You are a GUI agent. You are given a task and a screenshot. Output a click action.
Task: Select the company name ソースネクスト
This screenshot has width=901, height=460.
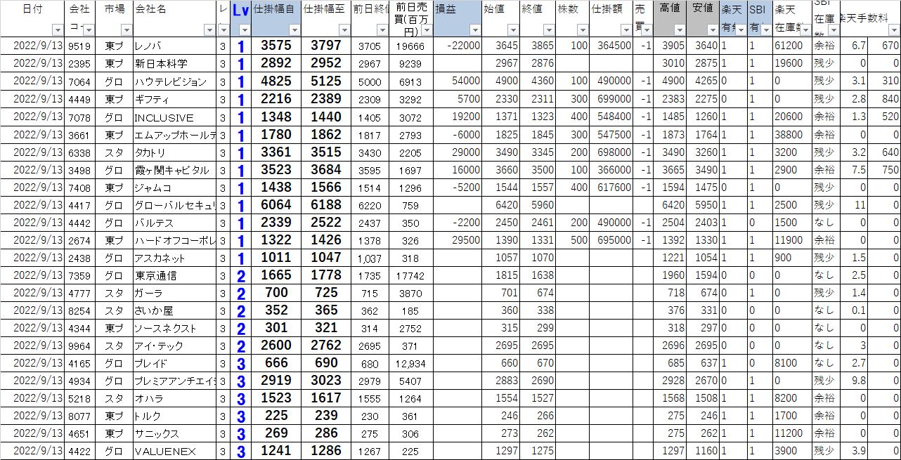coord(167,328)
